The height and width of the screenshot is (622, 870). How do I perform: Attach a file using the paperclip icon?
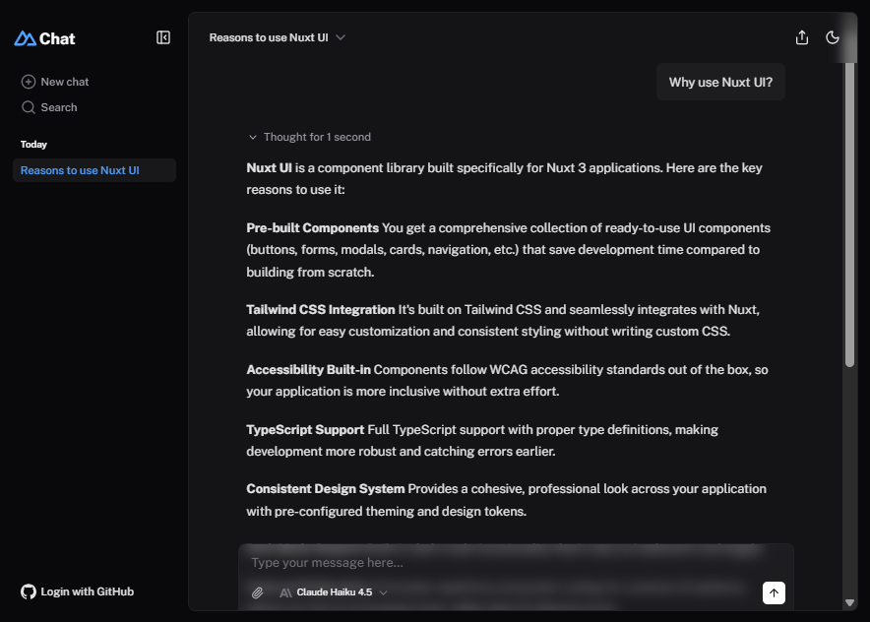coord(258,592)
